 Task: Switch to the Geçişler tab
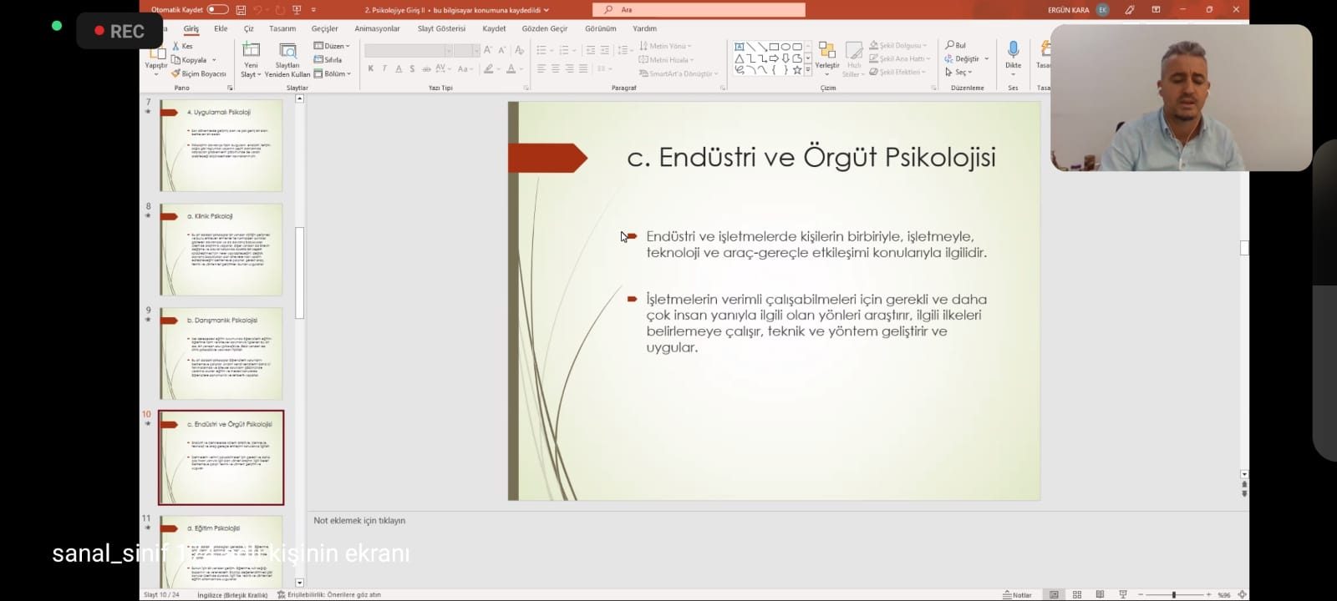(x=325, y=28)
